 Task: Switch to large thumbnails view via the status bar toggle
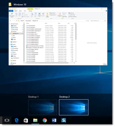tap(106, 64)
